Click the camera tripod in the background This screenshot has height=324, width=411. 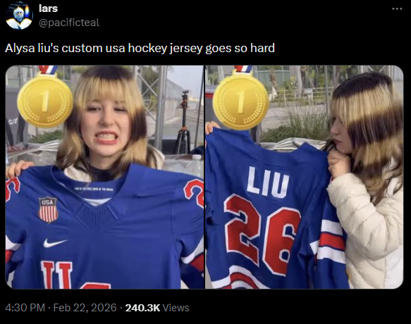[183, 123]
